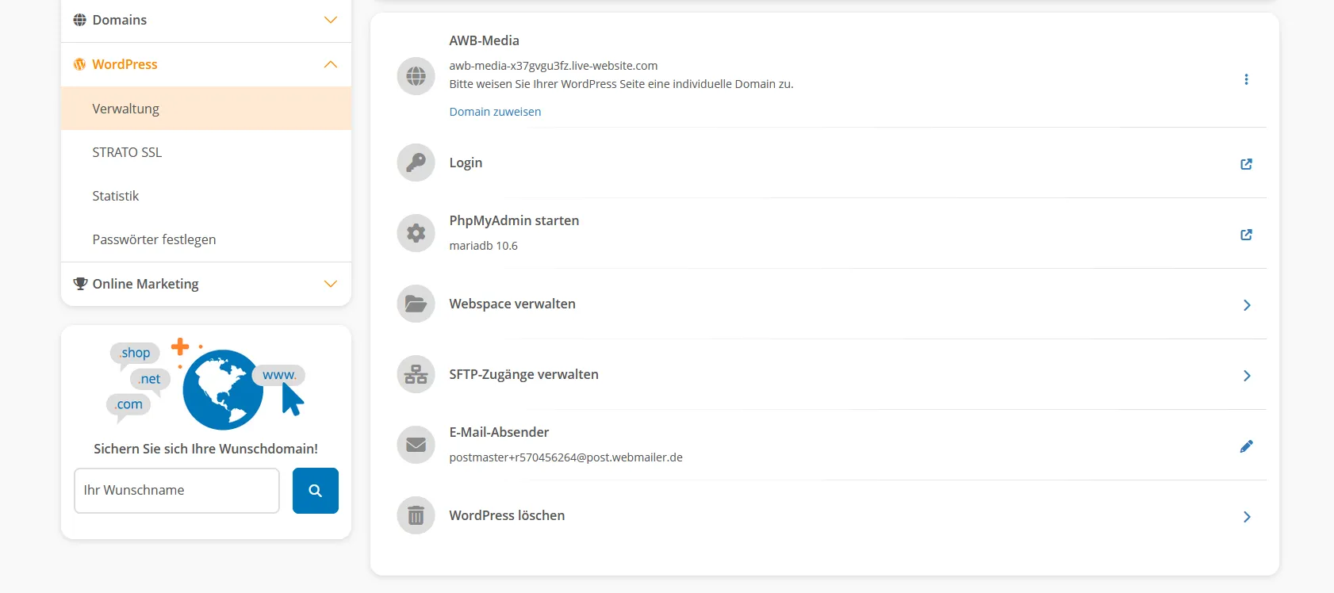
Task: Open the AWB-Media three-dot options menu
Action: coord(1246,79)
